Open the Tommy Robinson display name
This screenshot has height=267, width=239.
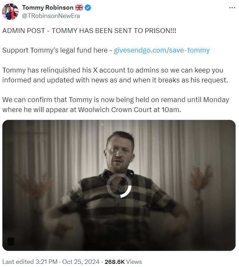48,8
